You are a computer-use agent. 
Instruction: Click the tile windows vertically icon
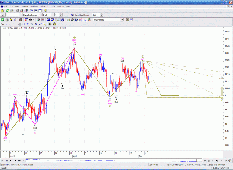pos(40,10)
